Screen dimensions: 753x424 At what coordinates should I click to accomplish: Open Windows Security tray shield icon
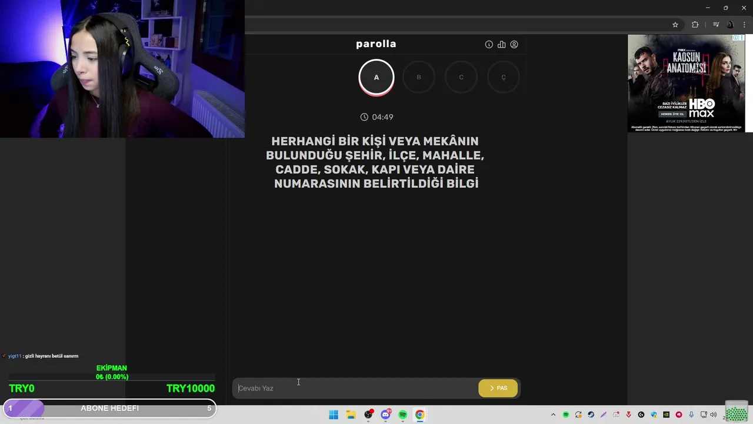654,415
